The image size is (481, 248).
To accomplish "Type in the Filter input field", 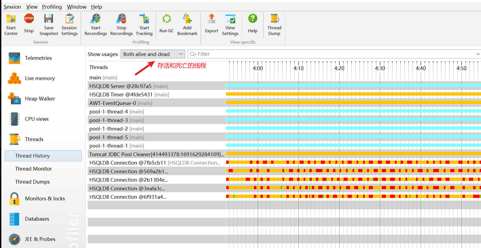I will coord(326,54).
